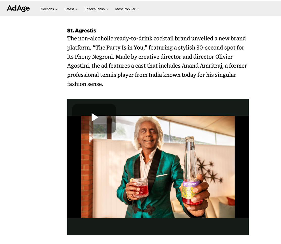Expand the Editor's Picks dropdown
The height and width of the screenshot is (244, 281).
(96, 9)
